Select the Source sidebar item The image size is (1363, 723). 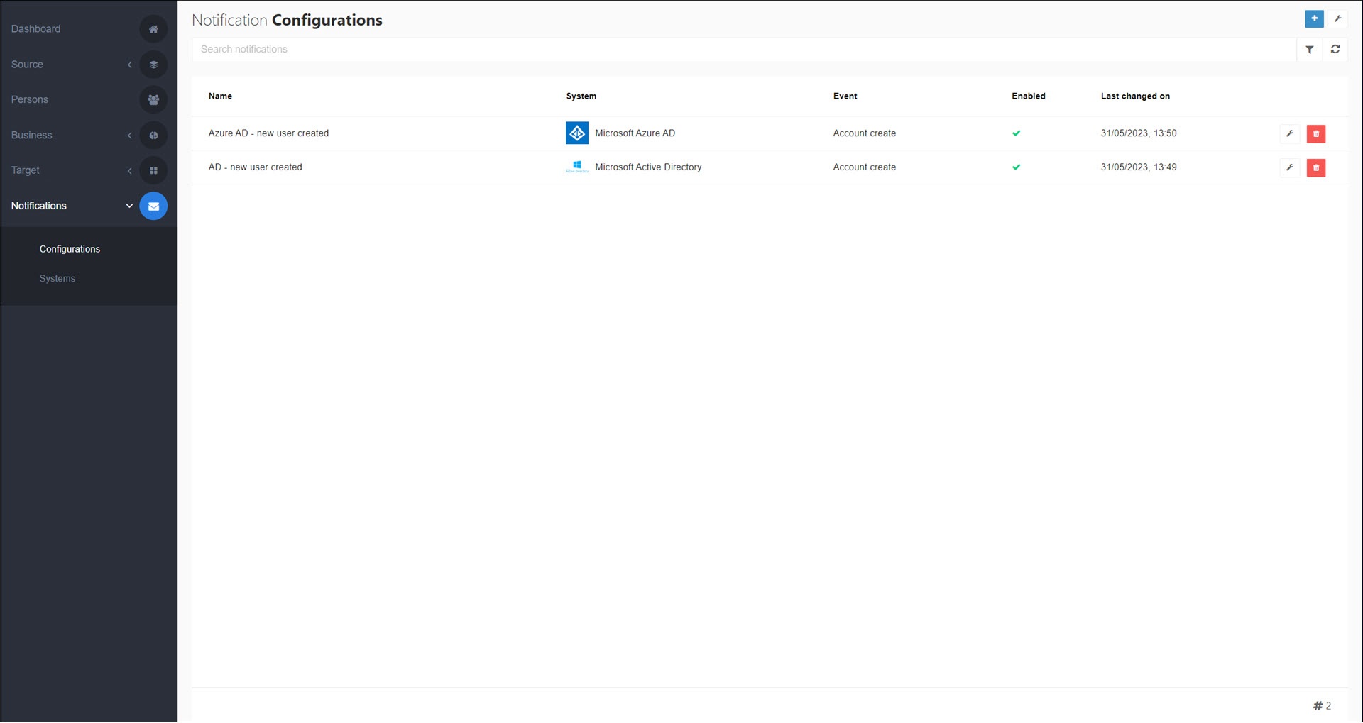27,65
